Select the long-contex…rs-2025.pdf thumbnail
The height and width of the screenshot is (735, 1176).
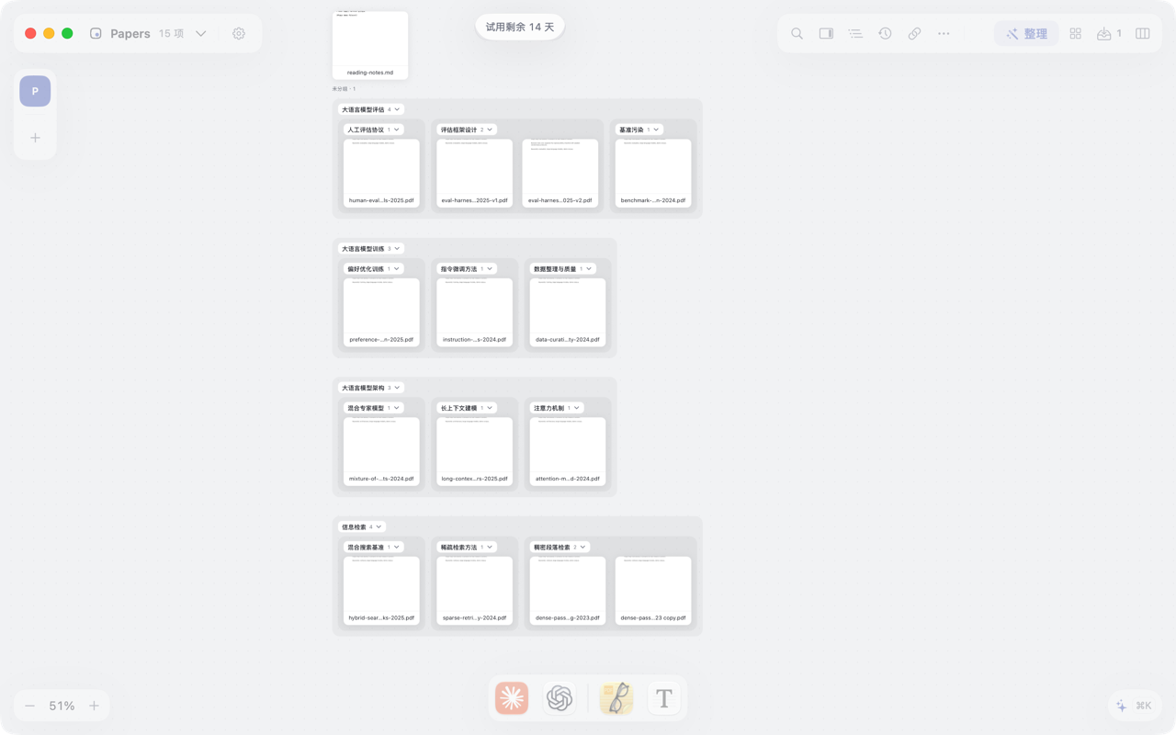coord(475,451)
